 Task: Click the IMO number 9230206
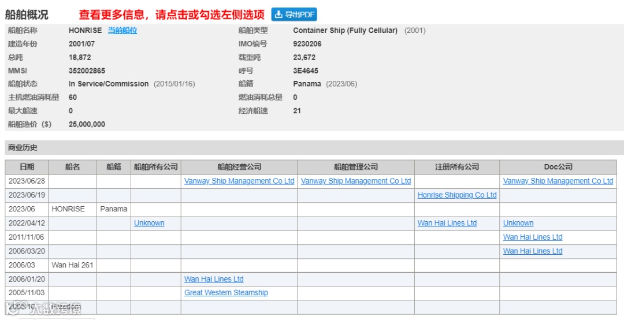pyautogui.click(x=307, y=44)
